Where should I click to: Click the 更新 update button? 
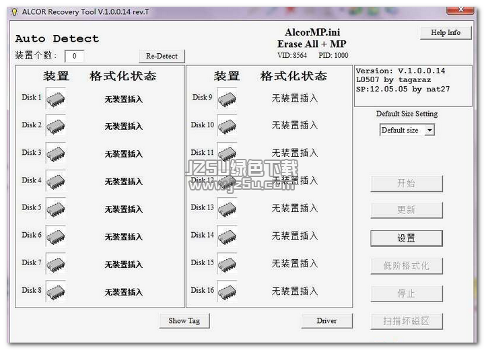(407, 210)
